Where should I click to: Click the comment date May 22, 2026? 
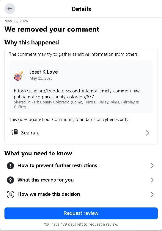pyautogui.click(x=41, y=78)
